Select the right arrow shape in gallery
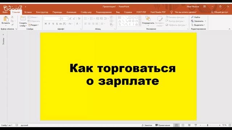 [130, 21]
